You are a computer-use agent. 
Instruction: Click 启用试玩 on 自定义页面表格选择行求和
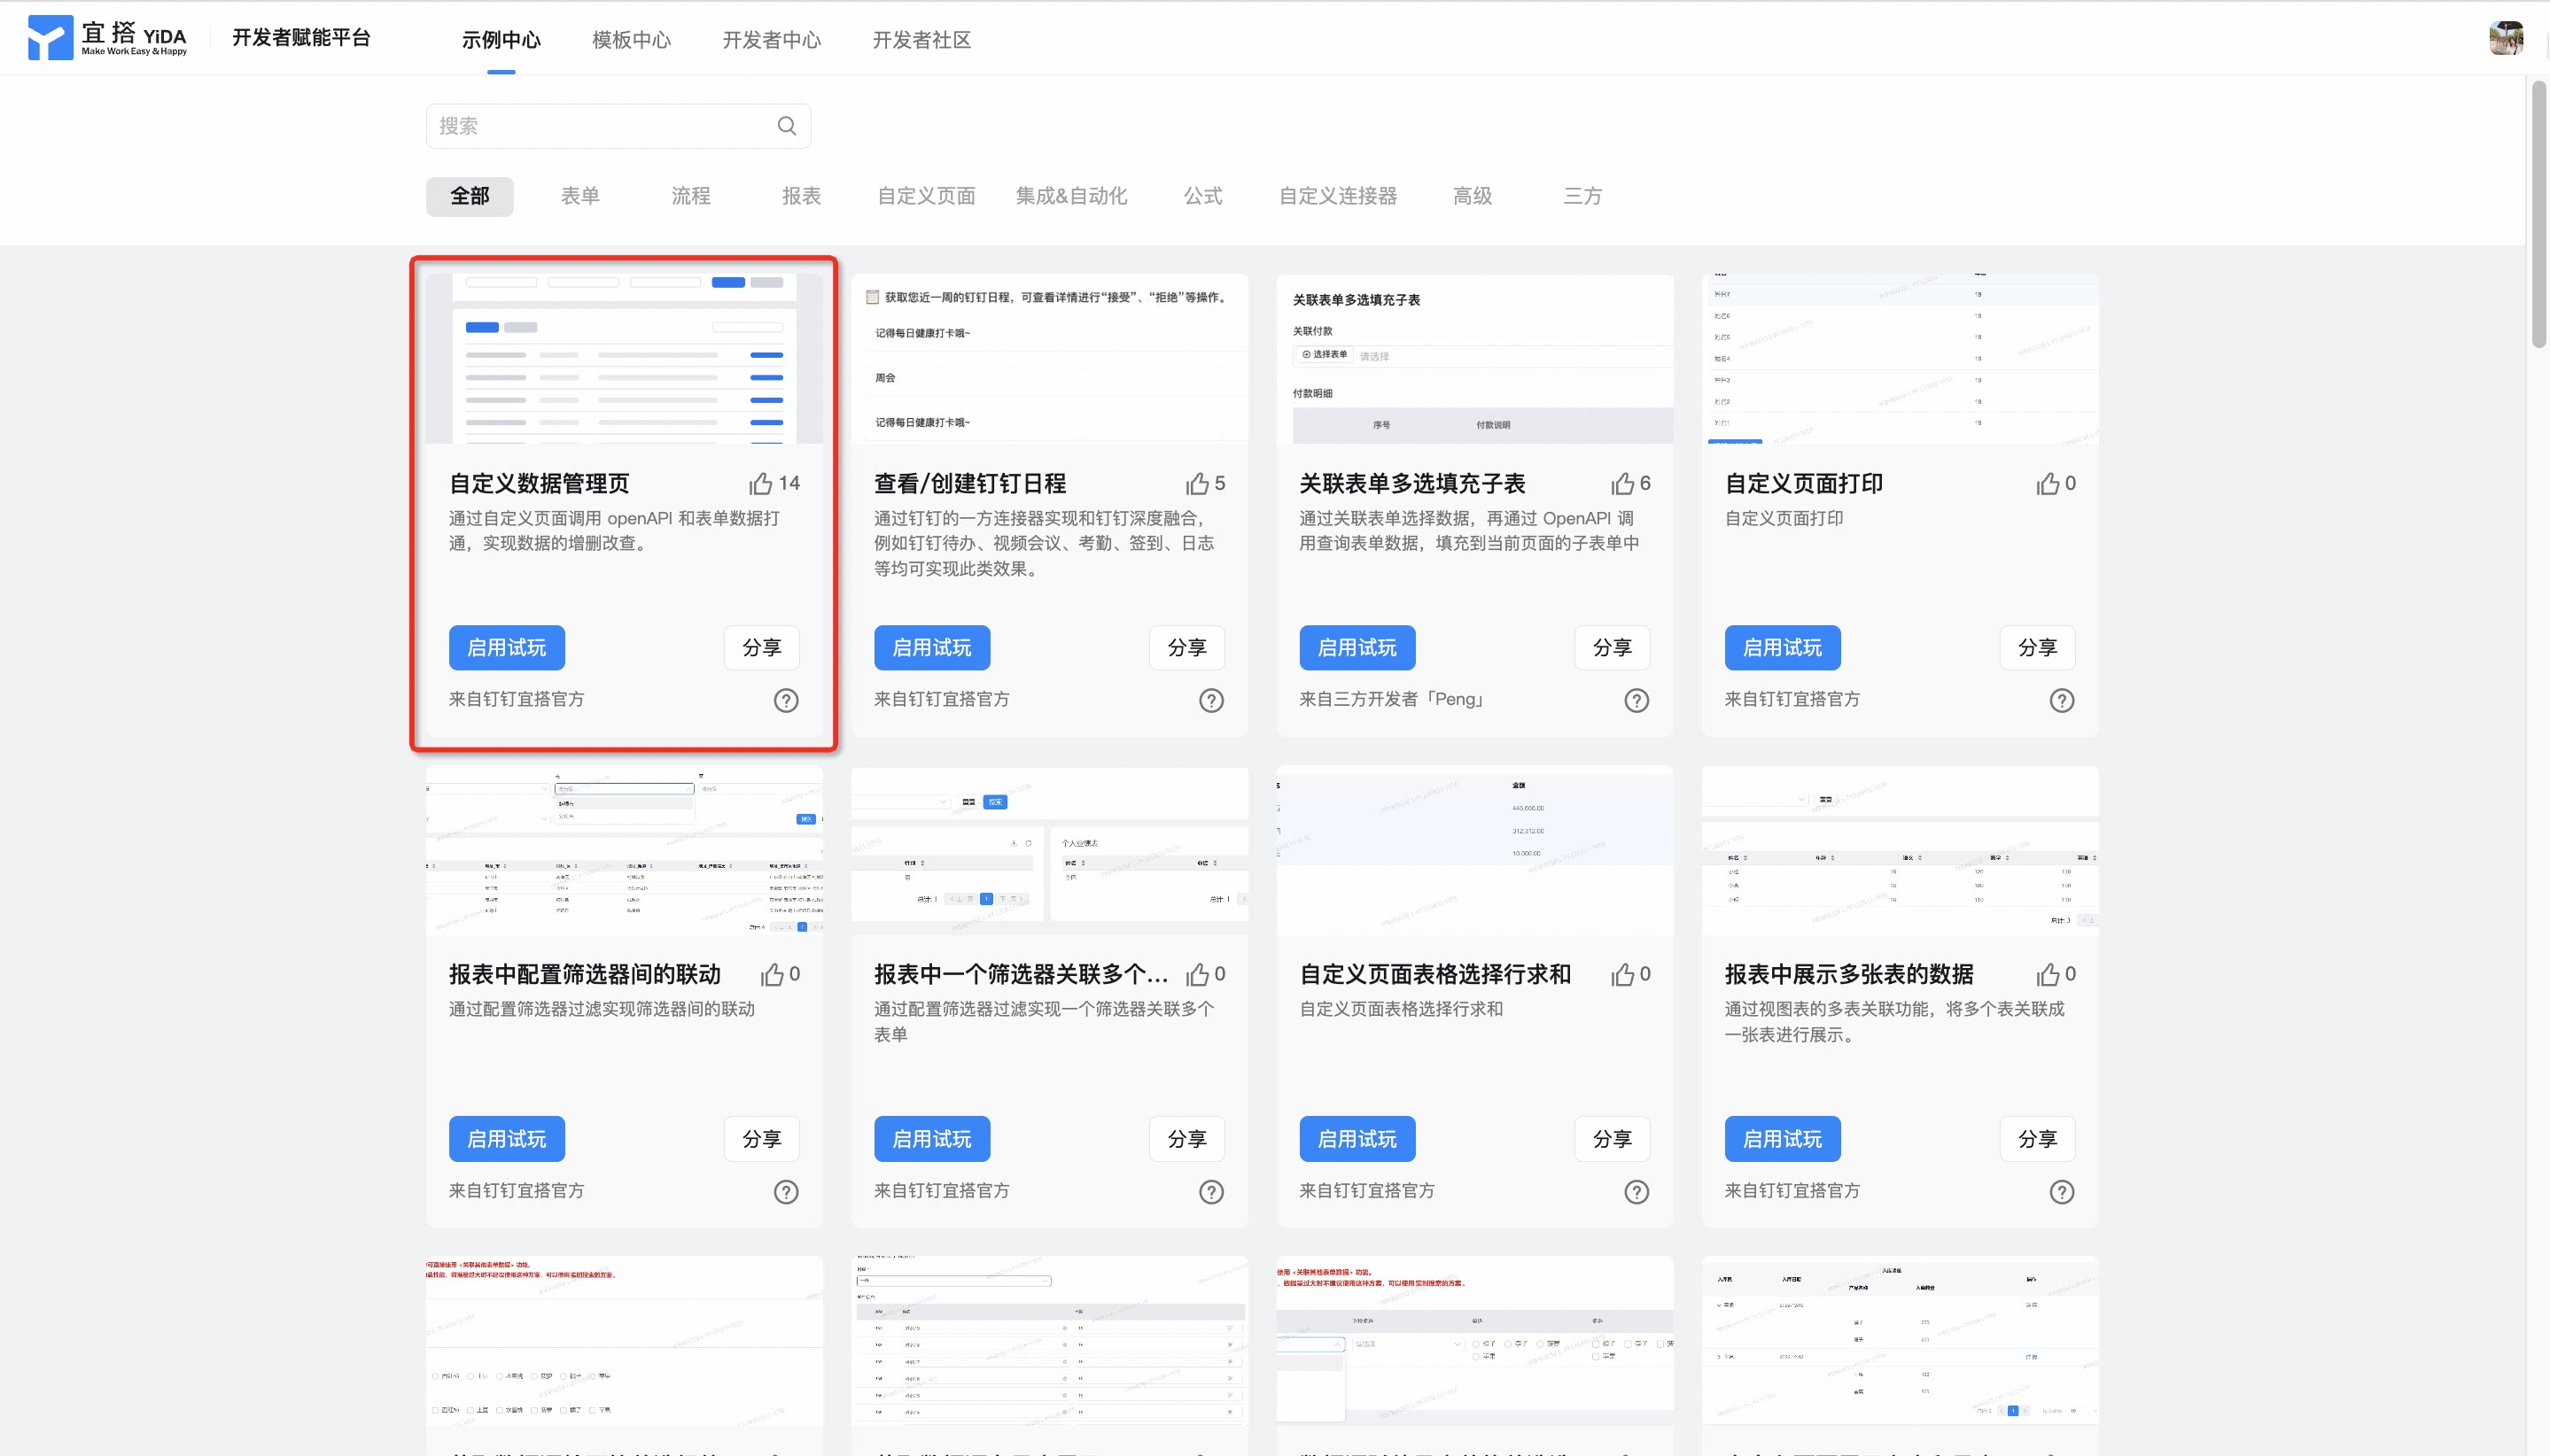(1357, 1139)
